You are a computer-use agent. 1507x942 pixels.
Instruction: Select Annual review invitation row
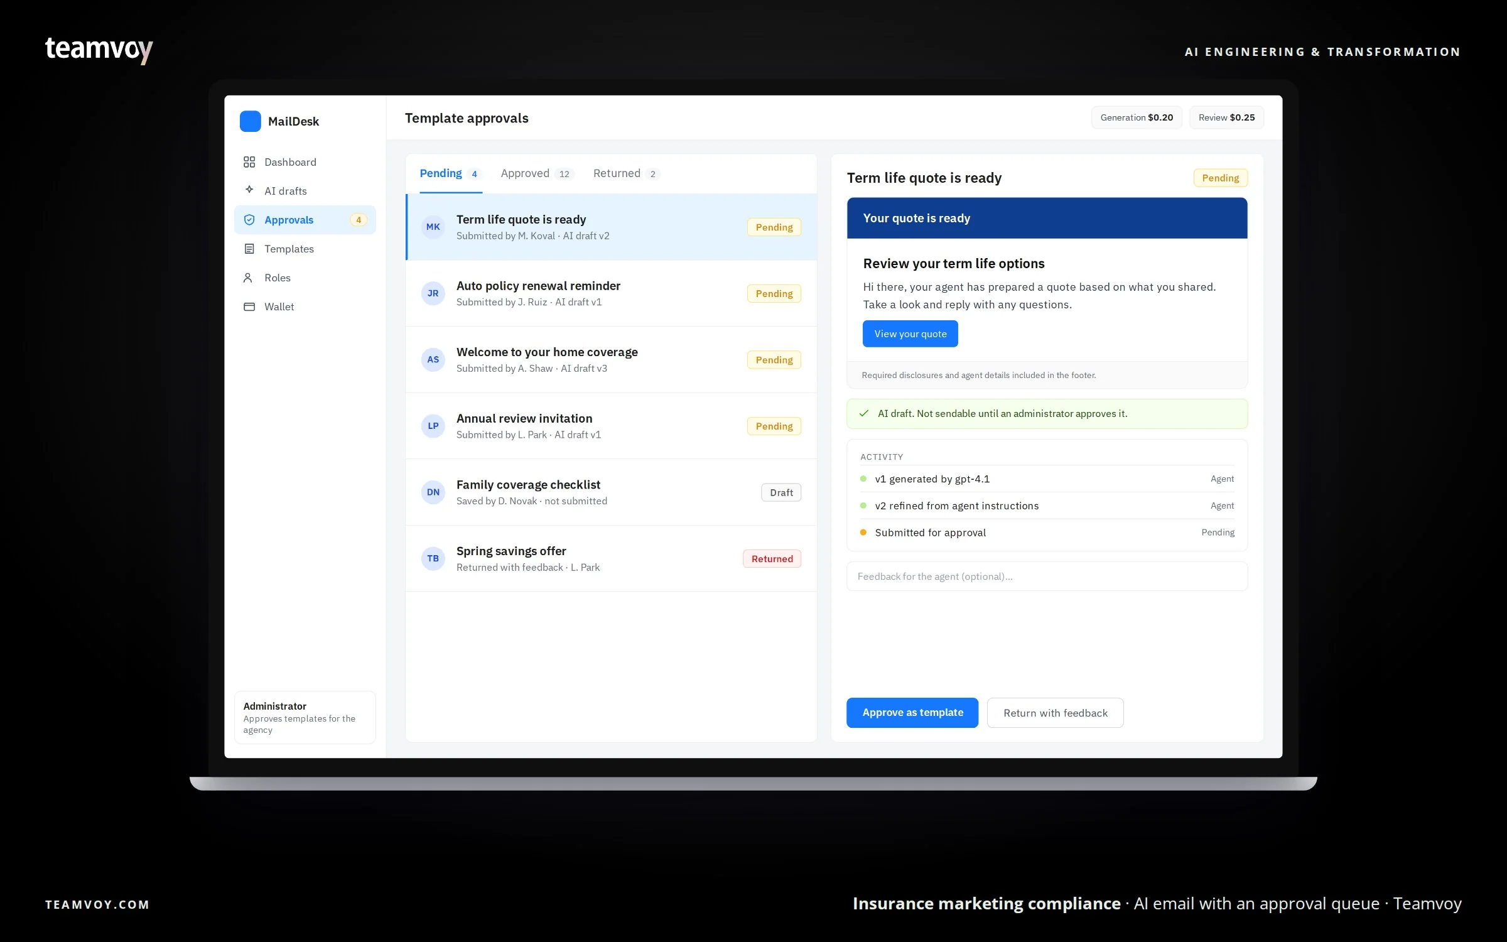pyautogui.click(x=611, y=426)
